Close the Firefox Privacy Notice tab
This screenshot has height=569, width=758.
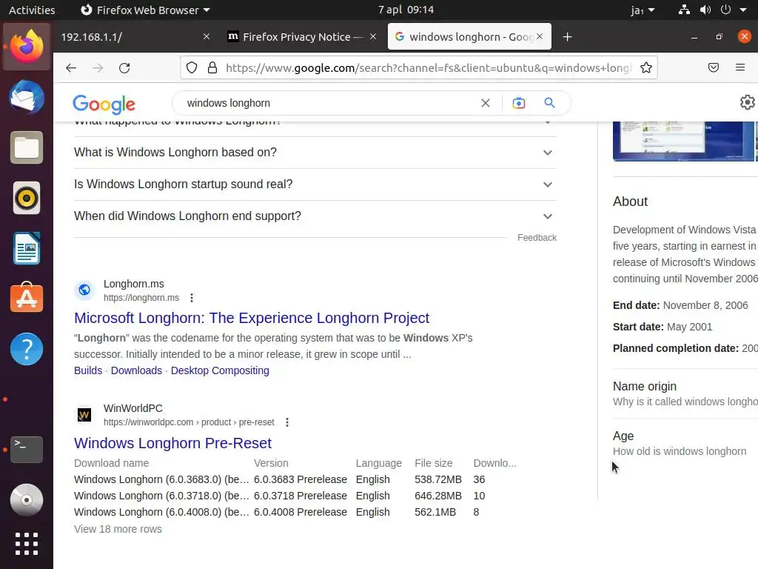pyautogui.click(x=373, y=37)
